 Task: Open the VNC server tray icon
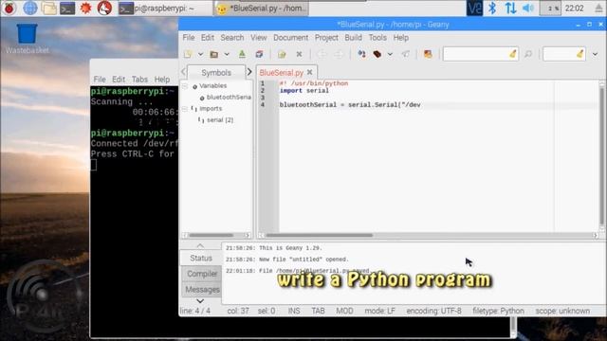click(x=474, y=8)
